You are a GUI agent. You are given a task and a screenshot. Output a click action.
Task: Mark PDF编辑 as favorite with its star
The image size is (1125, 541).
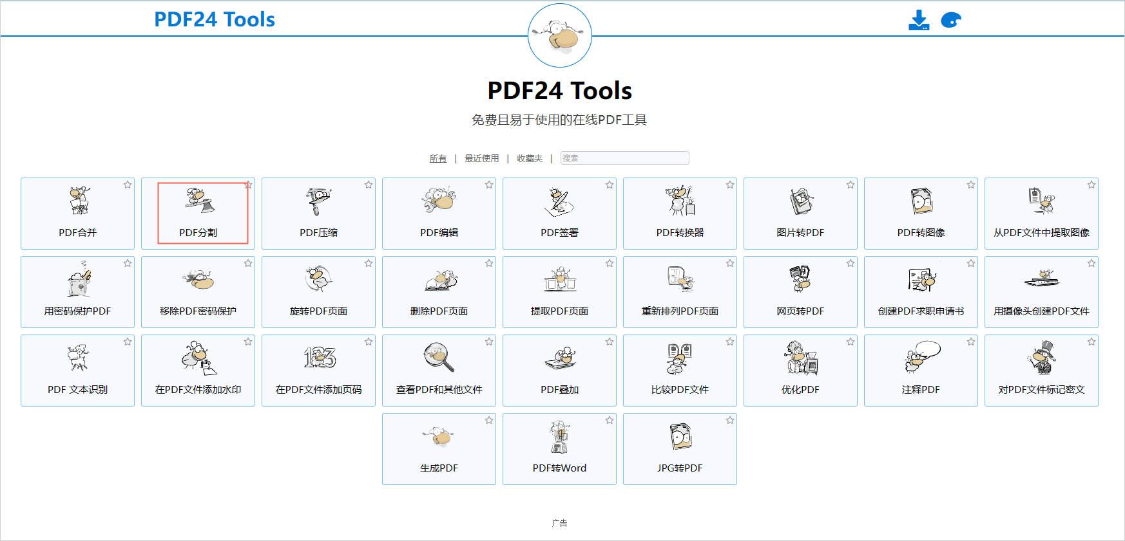[x=489, y=185]
